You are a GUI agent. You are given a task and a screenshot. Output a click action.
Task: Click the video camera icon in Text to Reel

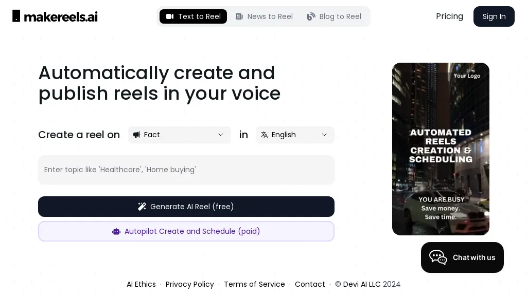coord(170,16)
